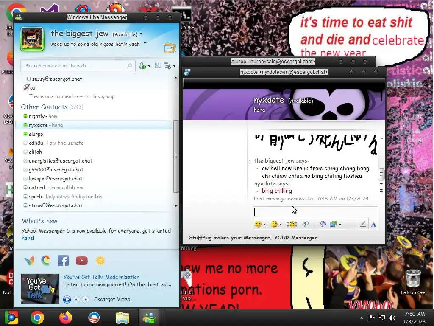Select contact sporb - holynetworkadapter.fun
This screenshot has height=326, width=434.
pyautogui.click(x=63, y=196)
